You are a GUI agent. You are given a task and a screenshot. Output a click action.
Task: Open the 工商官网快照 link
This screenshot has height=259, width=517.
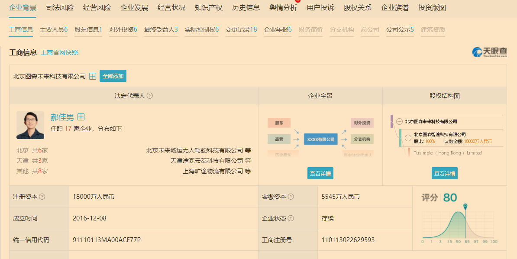coord(59,52)
